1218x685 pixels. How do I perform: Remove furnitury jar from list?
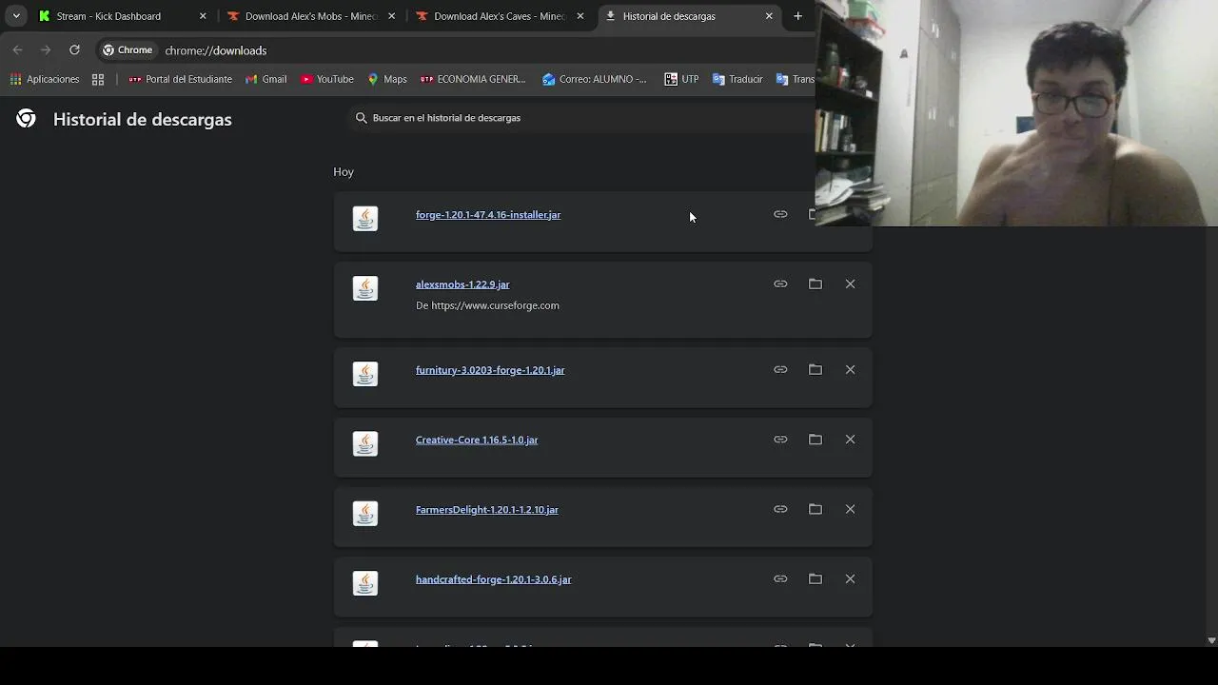click(x=851, y=369)
